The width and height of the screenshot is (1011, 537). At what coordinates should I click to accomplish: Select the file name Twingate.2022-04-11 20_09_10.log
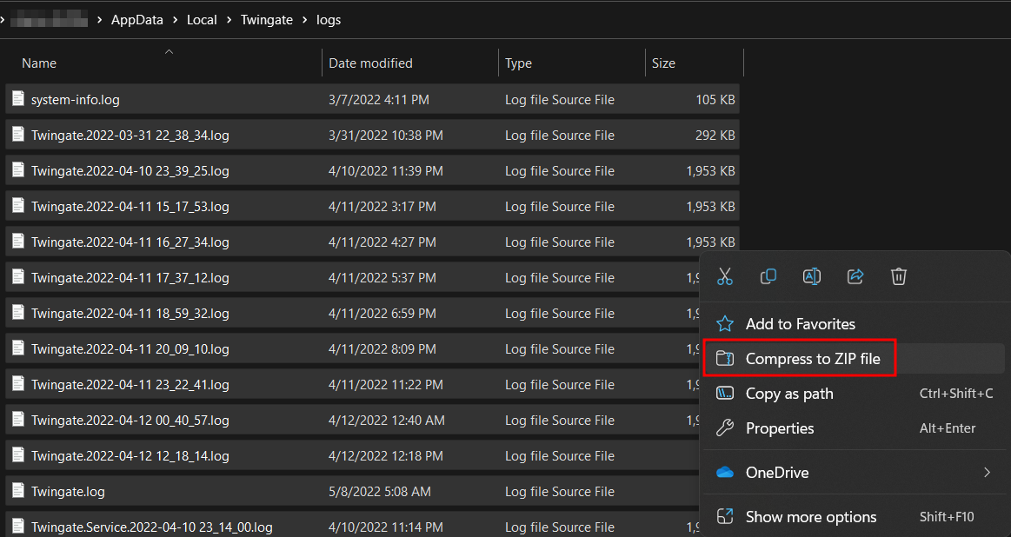pos(130,348)
